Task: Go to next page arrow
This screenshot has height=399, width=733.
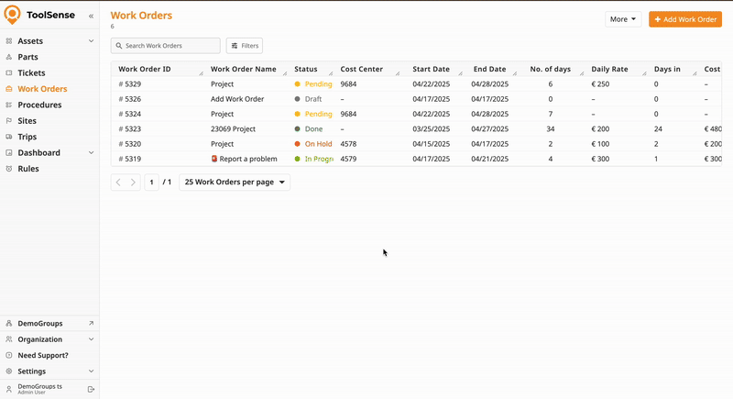Action: 133,183
